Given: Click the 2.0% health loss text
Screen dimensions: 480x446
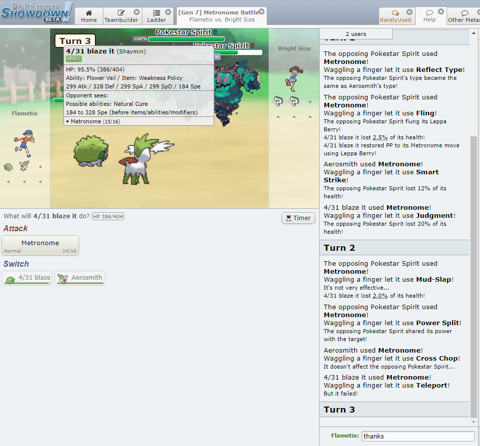Looking at the screenshot, I should click(x=380, y=296).
